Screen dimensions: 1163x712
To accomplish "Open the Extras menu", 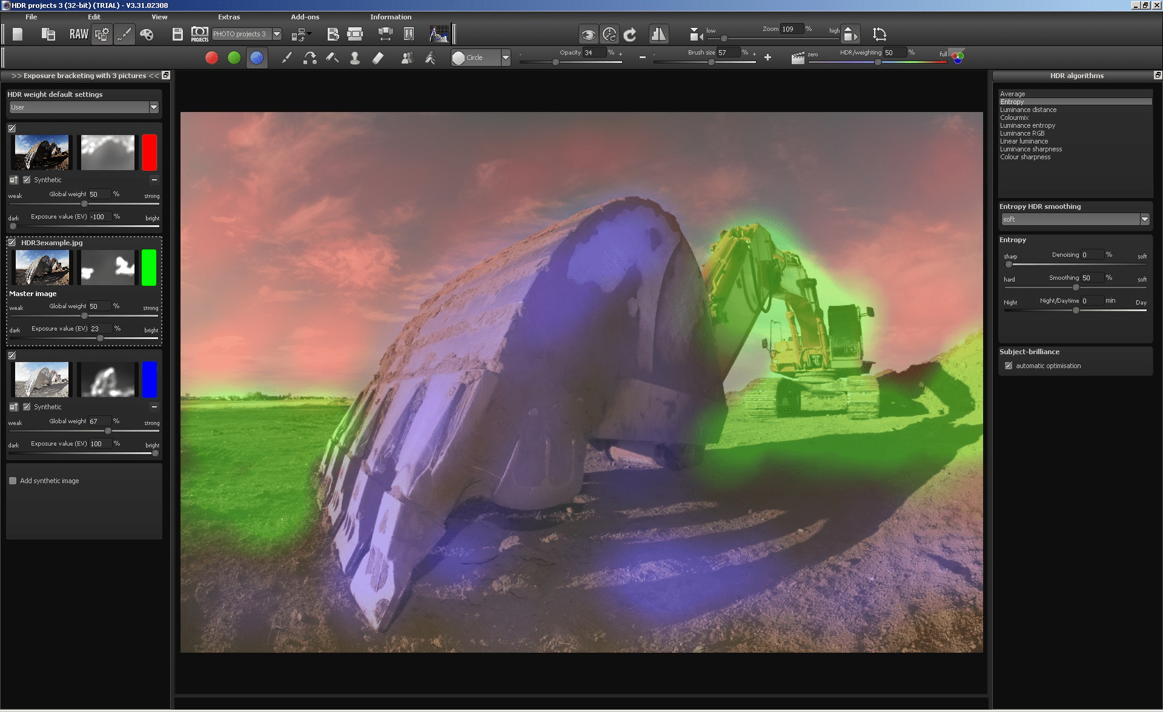I will pyautogui.click(x=229, y=17).
